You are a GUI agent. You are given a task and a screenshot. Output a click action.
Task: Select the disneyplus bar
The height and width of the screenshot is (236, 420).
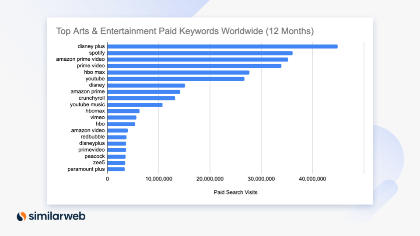pyautogui.click(x=117, y=144)
